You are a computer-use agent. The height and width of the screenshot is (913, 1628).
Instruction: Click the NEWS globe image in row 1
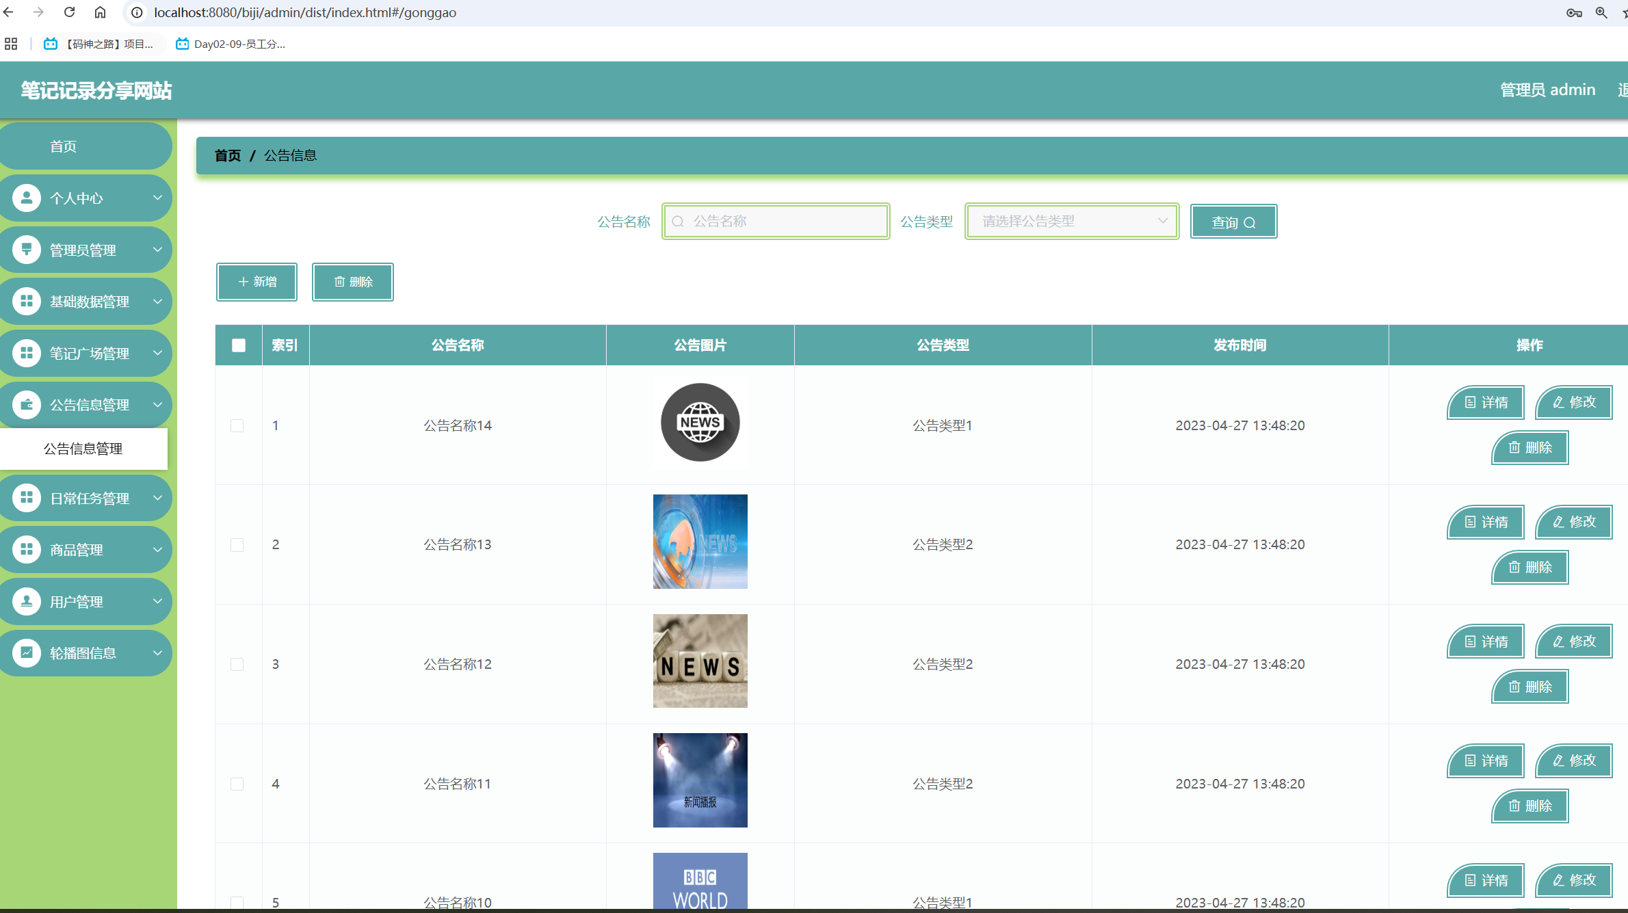pos(700,422)
